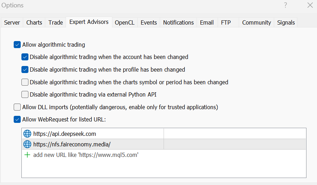Viewport: 317px width, 185px height.
Task: Uncheck disable trading when account changed
Action: (25, 57)
